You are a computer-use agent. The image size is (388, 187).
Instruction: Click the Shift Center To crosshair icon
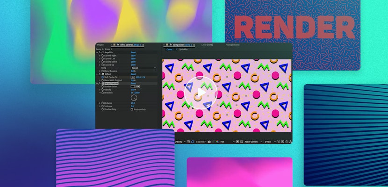[133, 77]
